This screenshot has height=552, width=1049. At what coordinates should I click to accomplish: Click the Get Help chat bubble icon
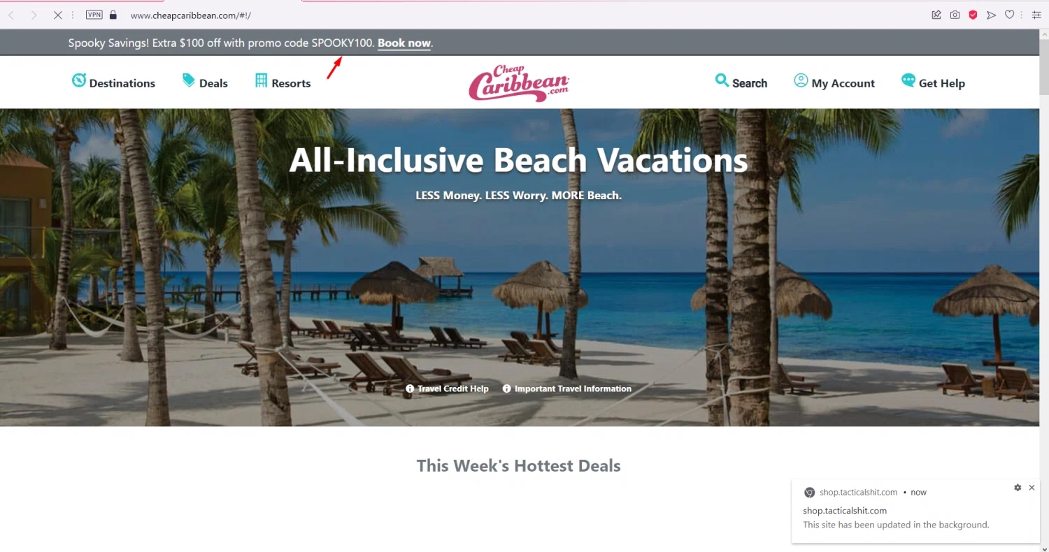908,80
